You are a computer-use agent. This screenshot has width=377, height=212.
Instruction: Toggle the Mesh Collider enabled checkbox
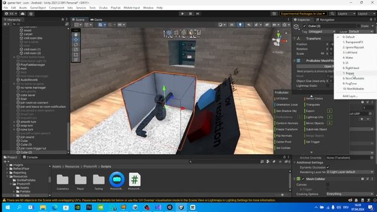point(303,179)
